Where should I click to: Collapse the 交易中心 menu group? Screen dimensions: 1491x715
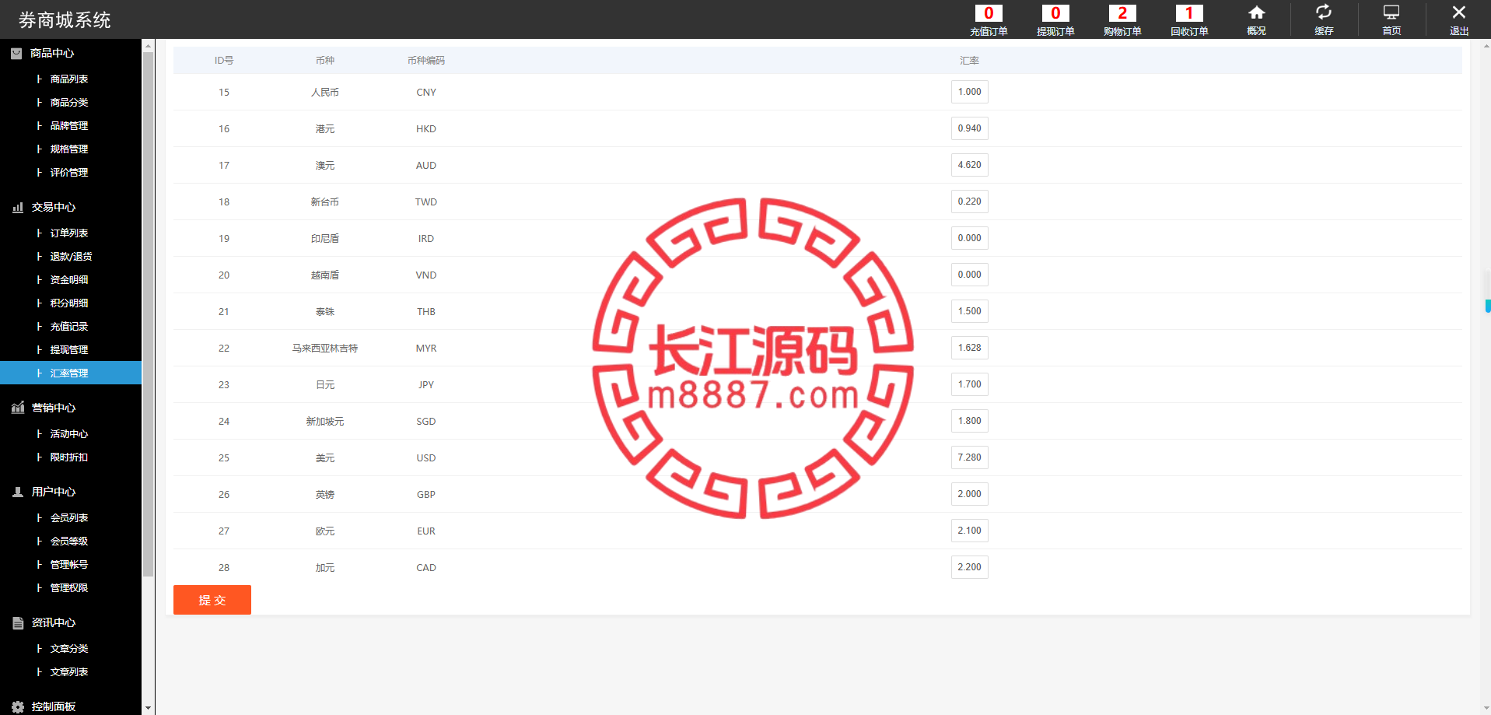pos(54,207)
